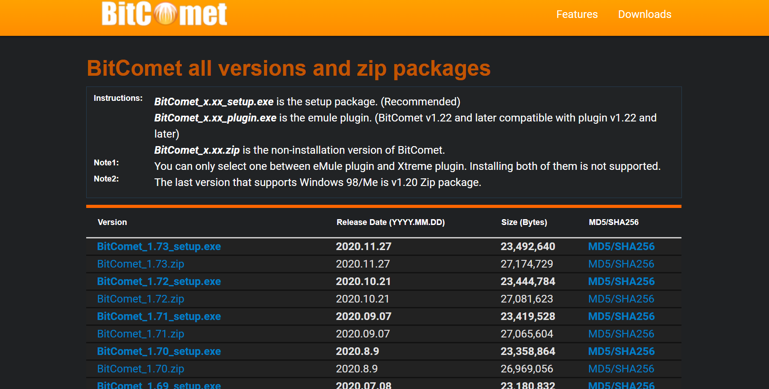Viewport: 769px width, 389px height.
Task: Click the Size (Bytes) column header
Action: (524, 222)
